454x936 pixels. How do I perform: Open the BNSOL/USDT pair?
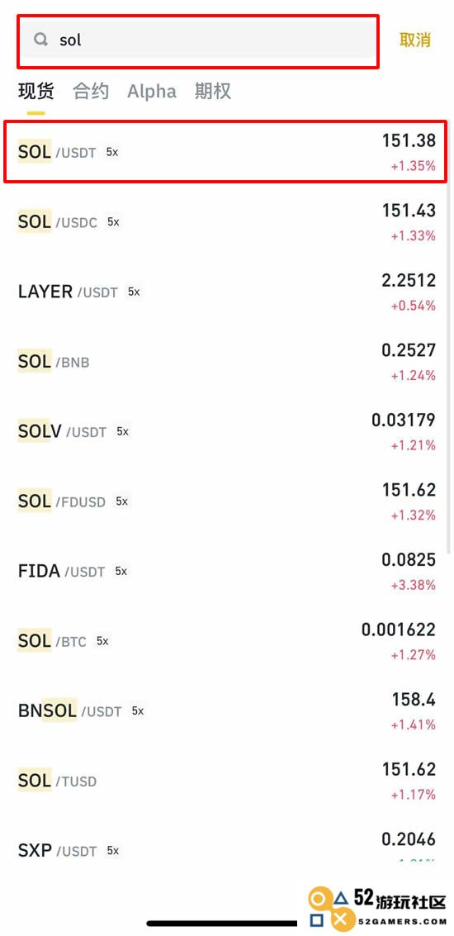(227, 711)
